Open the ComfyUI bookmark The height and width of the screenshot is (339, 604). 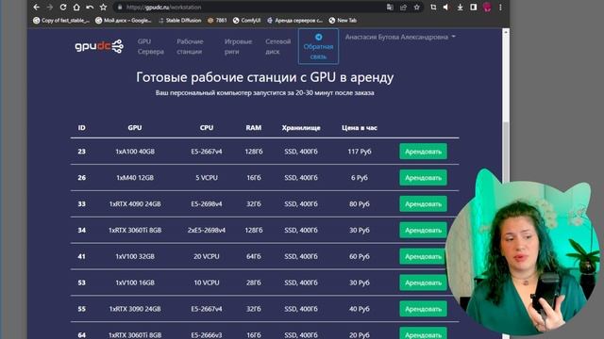[247, 21]
